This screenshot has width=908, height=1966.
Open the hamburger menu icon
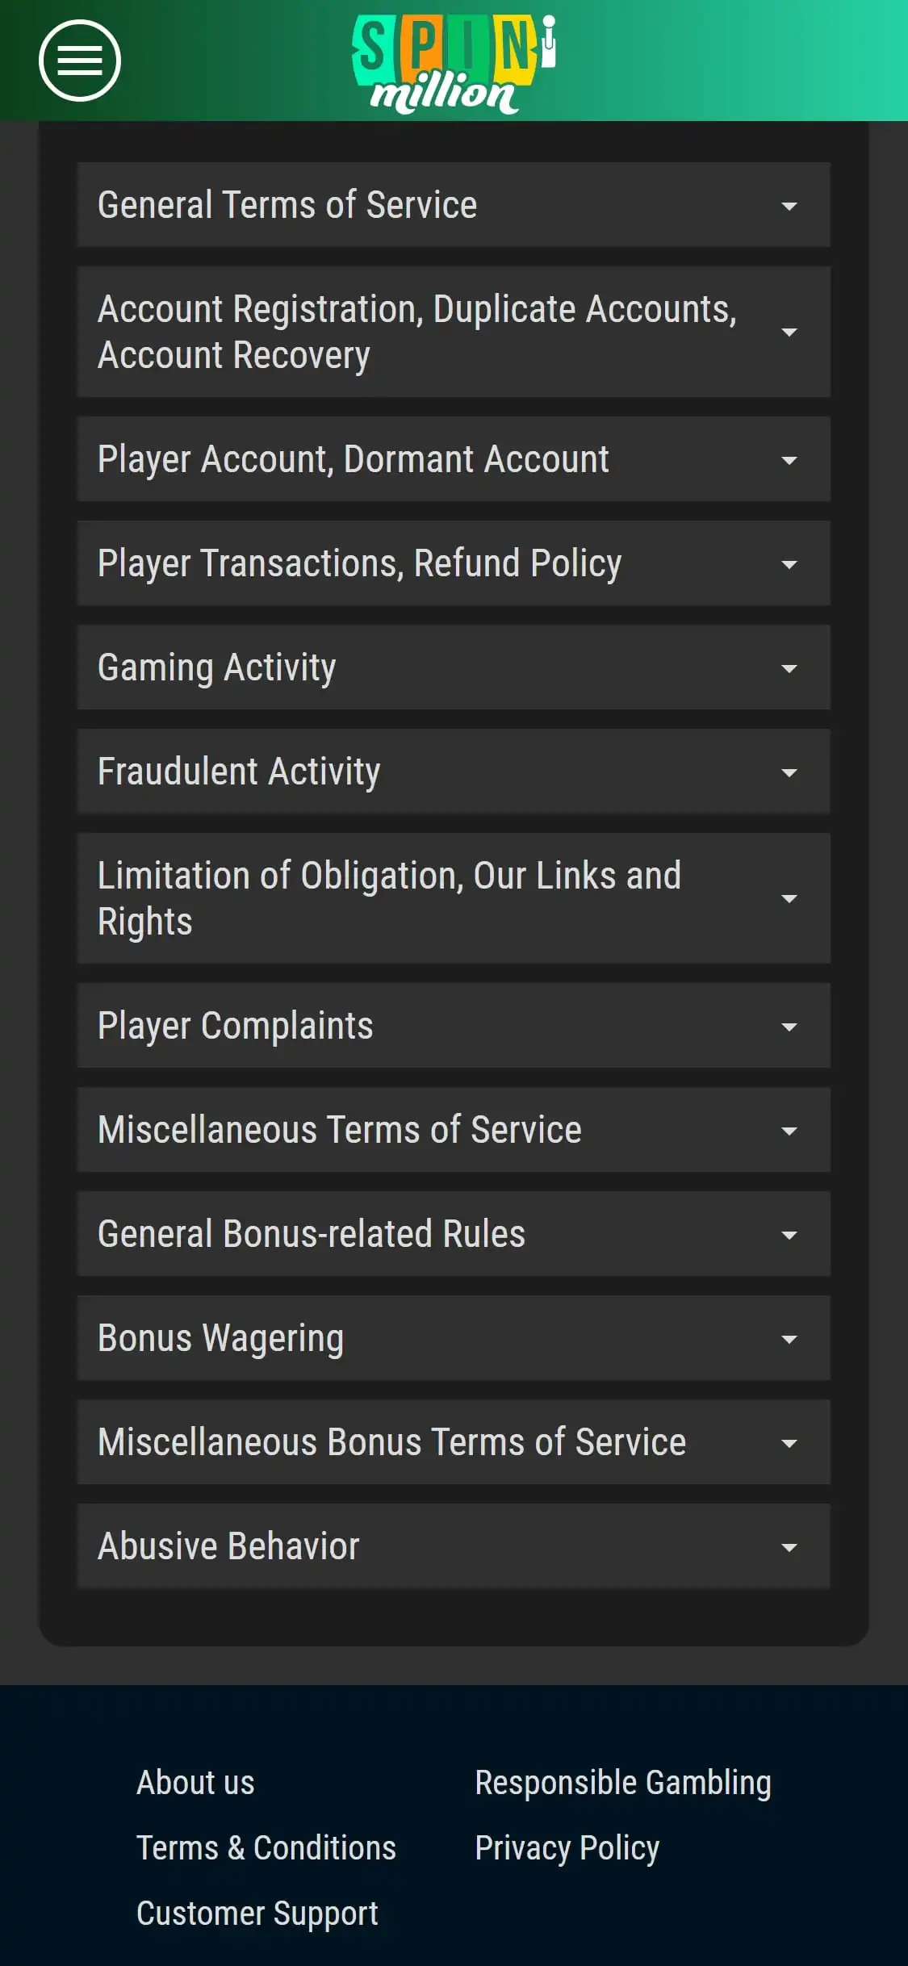tap(79, 61)
